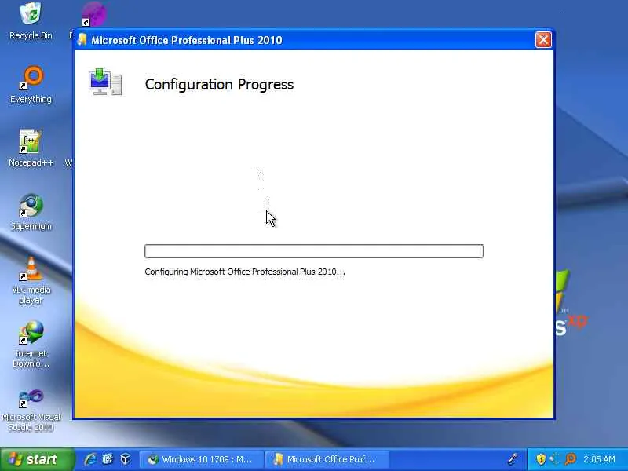This screenshot has width=628, height=471.
Task: Click the second Quick Launch icon
Action: pyautogui.click(x=108, y=459)
